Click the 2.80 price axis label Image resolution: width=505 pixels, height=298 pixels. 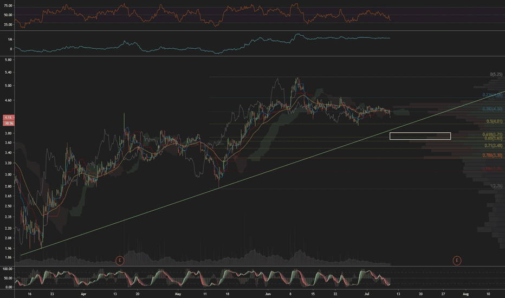8,186
